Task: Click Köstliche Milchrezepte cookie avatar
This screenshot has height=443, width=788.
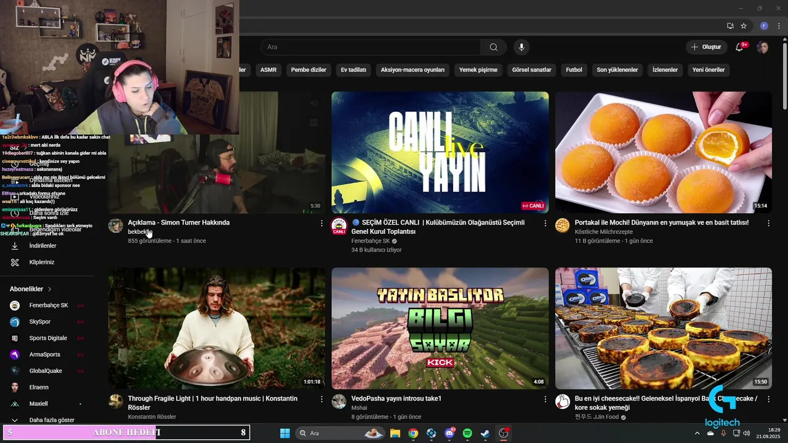Action: point(562,226)
